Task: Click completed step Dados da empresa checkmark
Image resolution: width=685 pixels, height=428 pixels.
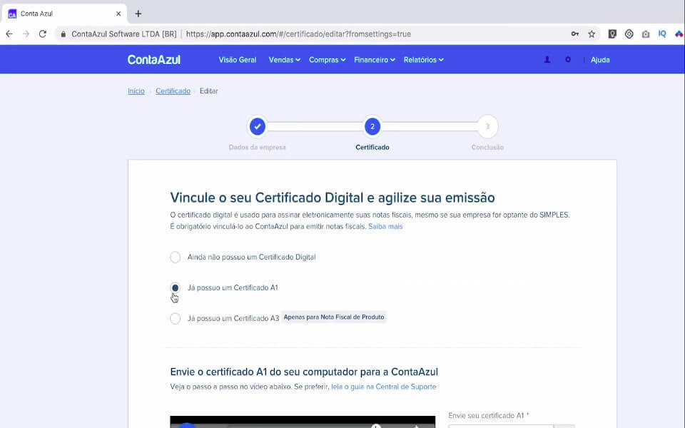Action: (258, 127)
